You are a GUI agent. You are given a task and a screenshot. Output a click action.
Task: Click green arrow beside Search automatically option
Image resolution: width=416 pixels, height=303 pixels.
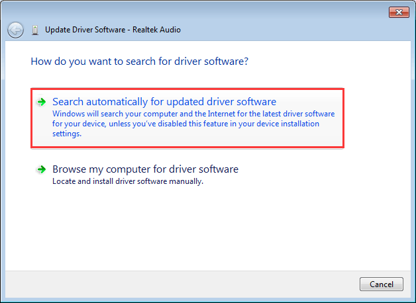coord(41,102)
